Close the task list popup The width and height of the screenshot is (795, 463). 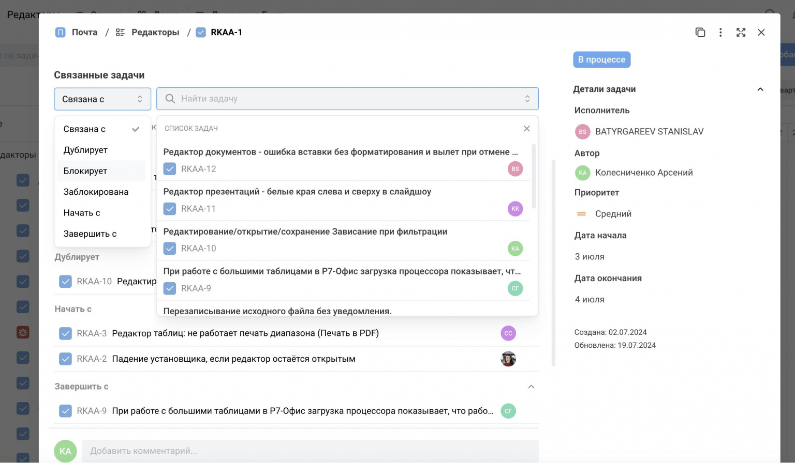(526, 129)
